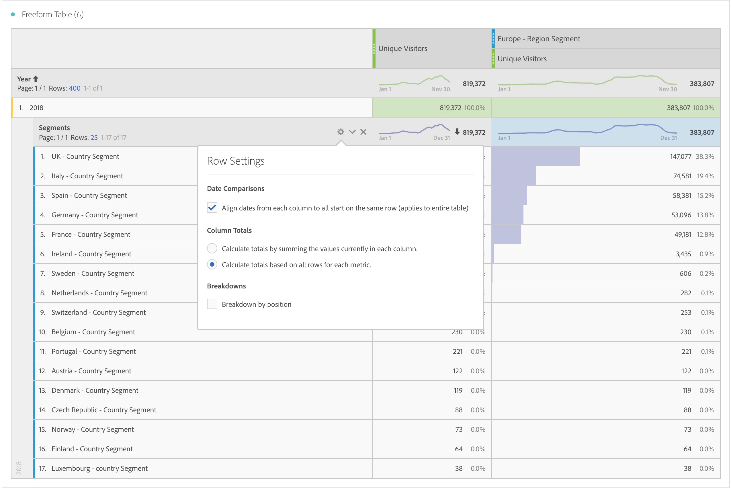Open Segments rows count dropdown showing 25
The image size is (731, 492).
(94, 137)
